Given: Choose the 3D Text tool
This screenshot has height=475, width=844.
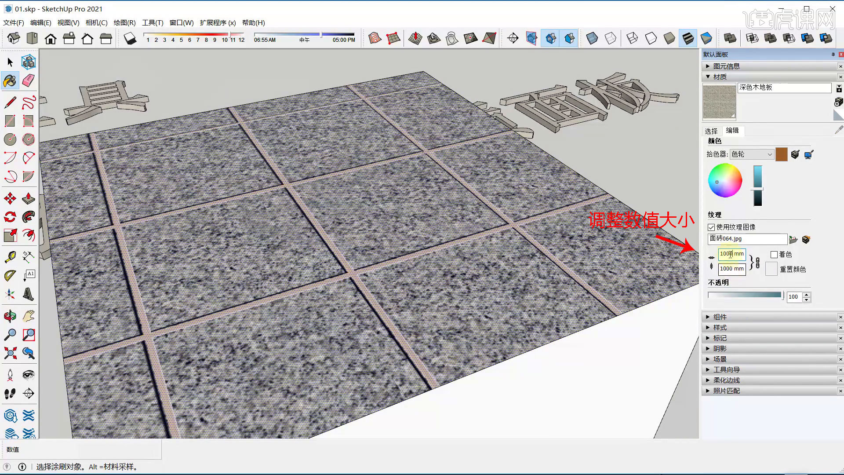Looking at the screenshot, I should (29, 294).
